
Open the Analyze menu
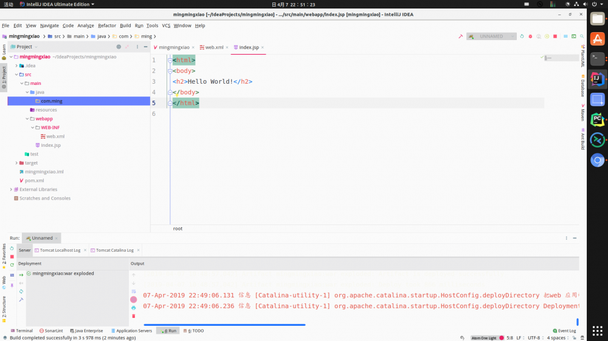[x=86, y=25]
